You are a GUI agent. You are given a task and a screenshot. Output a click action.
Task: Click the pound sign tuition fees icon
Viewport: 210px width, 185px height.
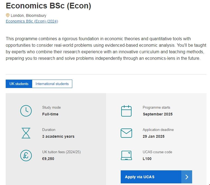[26, 155]
